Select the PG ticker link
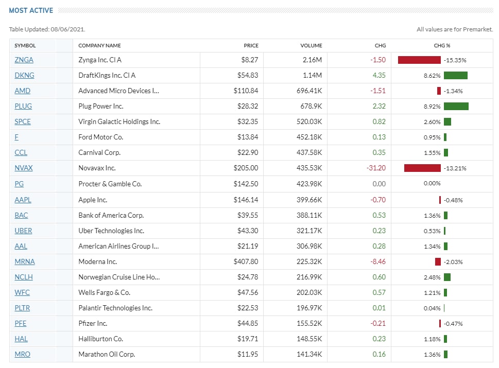Screen dimensions: 499x368 point(19,184)
